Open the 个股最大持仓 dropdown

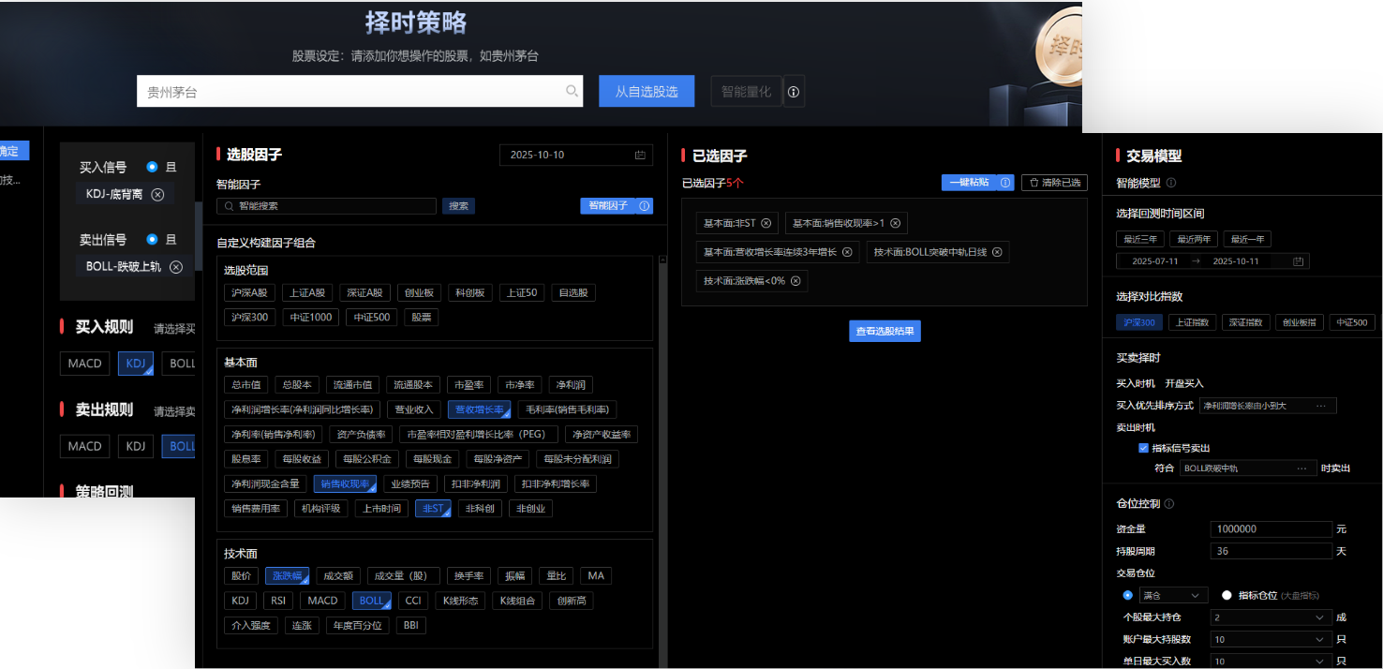pos(1271,617)
